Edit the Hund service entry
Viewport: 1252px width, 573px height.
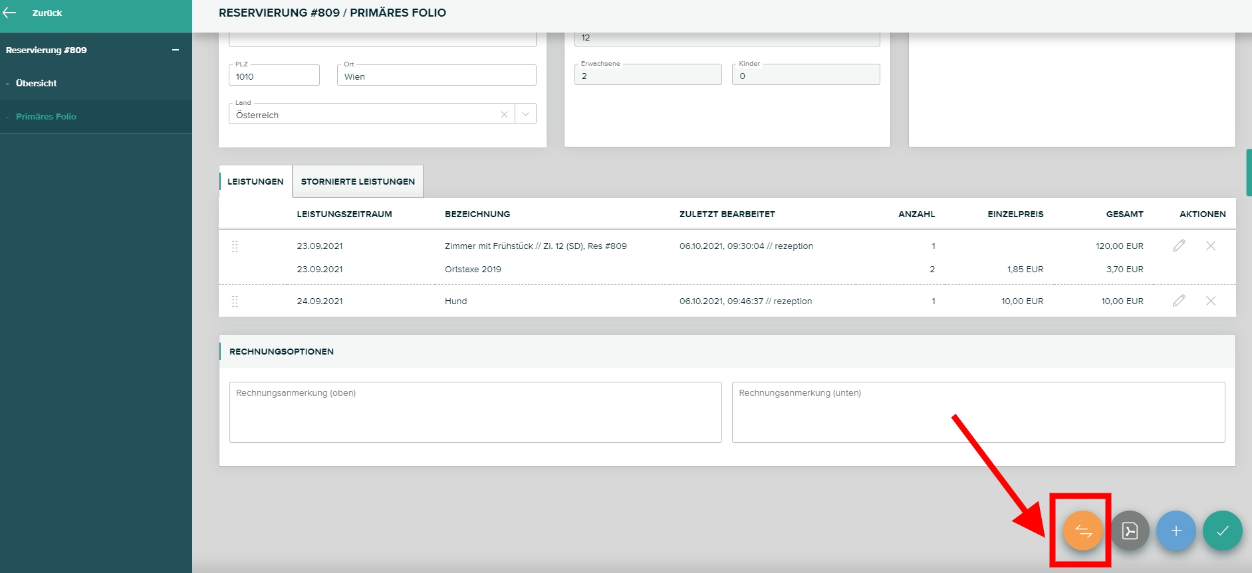point(1179,301)
